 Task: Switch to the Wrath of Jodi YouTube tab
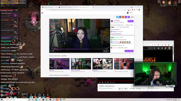[66, 7]
